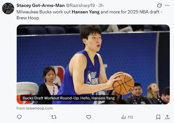Visit the @Razrsharp19 handle

[x=80, y=6]
